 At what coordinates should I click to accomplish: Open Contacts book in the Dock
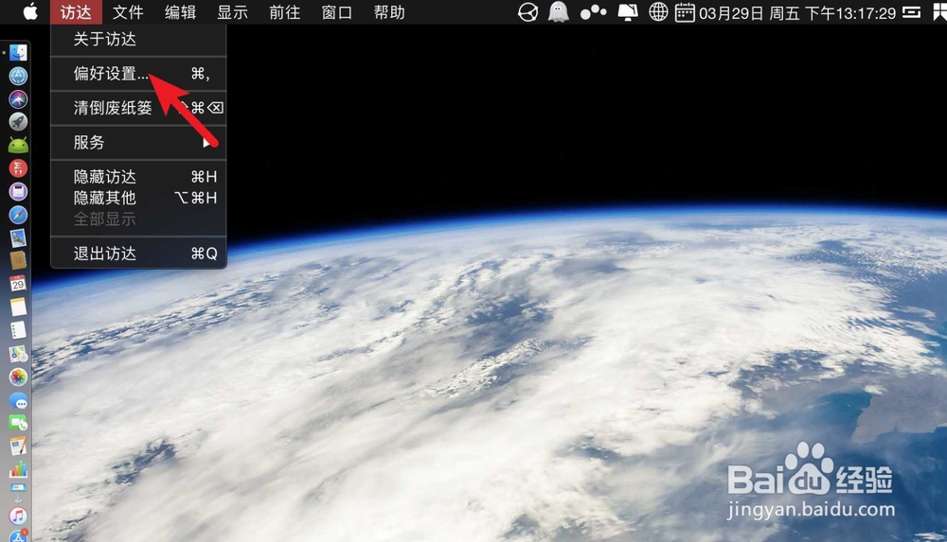(x=18, y=261)
